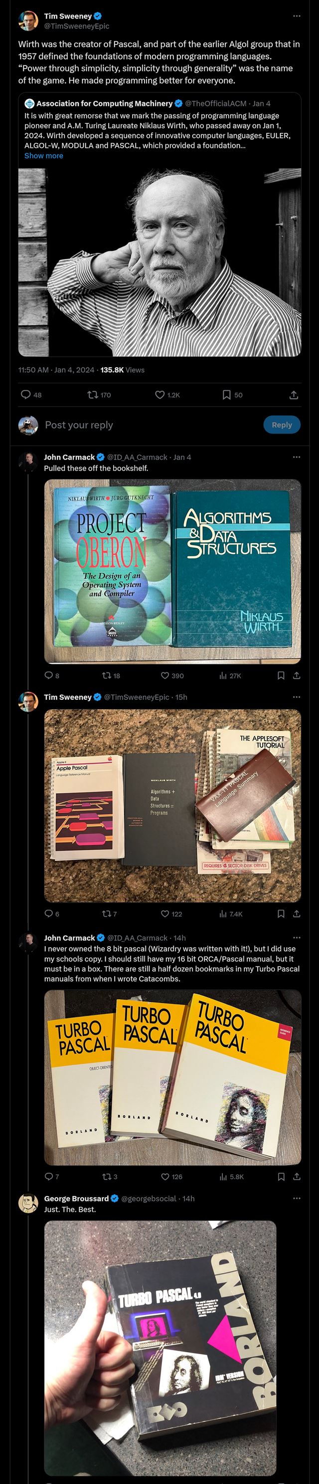Open replies on the main post
The width and height of the screenshot is (319, 1484).
pyautogui.click(x=26, y=395)
